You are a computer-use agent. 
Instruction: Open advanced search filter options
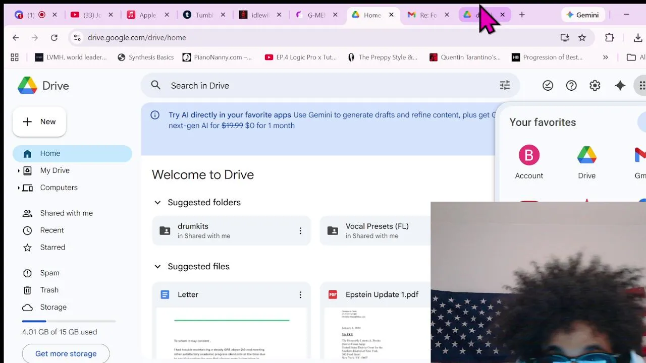[505, 86]
